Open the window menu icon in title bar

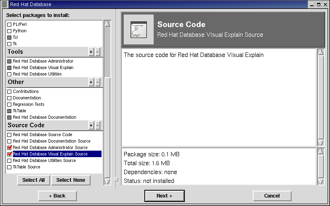[x=4, y=4]
